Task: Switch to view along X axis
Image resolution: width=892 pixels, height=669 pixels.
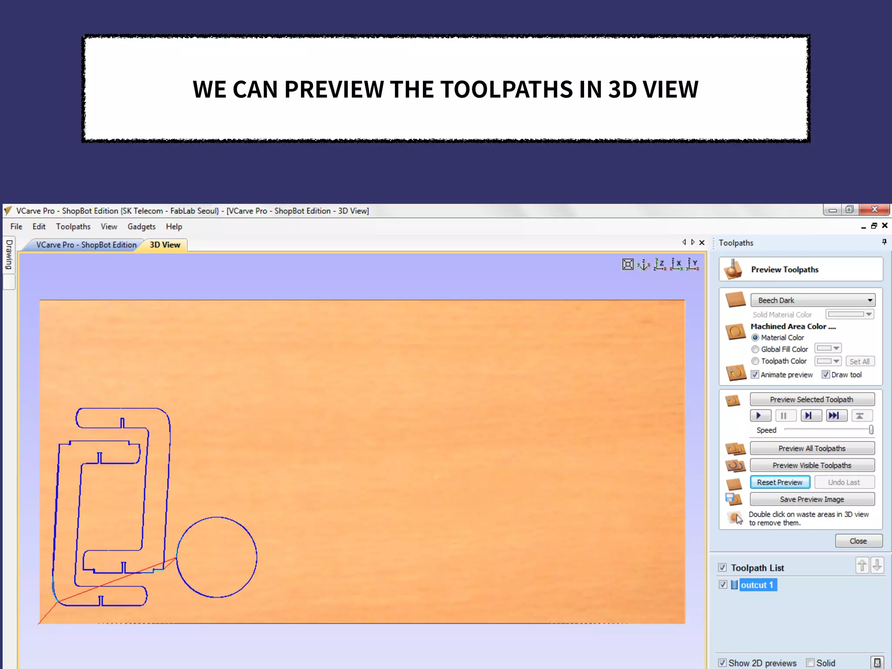Action: pyautogui.click(x=676, y=264)
